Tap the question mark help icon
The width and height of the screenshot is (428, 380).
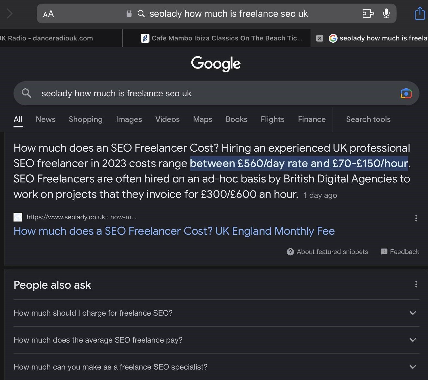pyautogui.click(x=290, y=252)
